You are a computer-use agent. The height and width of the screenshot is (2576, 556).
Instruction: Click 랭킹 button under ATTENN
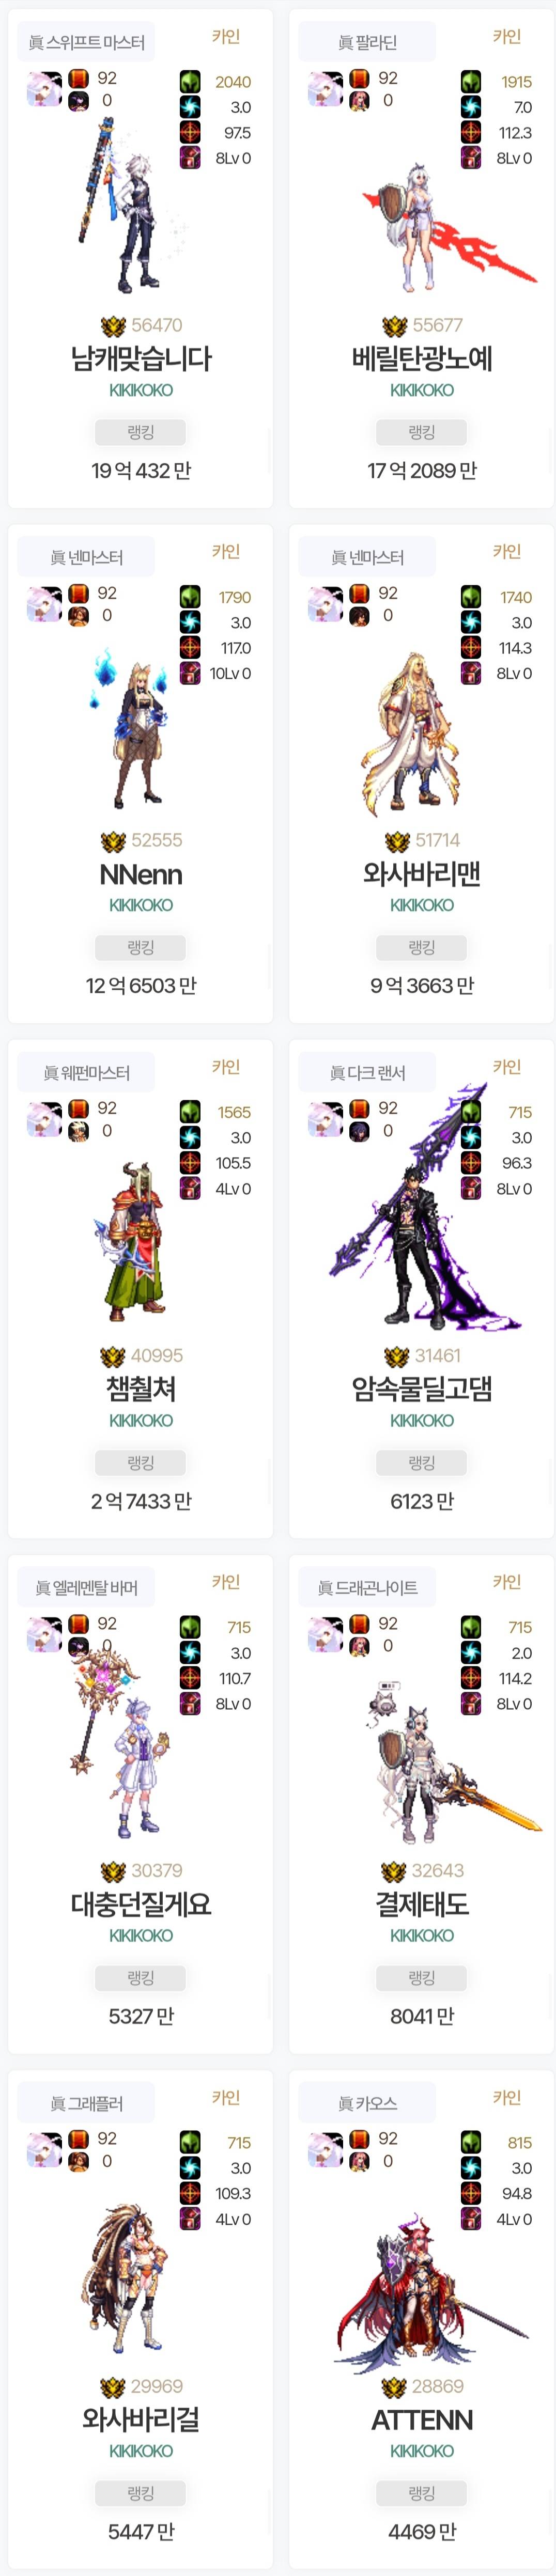tap(422, 2493)
